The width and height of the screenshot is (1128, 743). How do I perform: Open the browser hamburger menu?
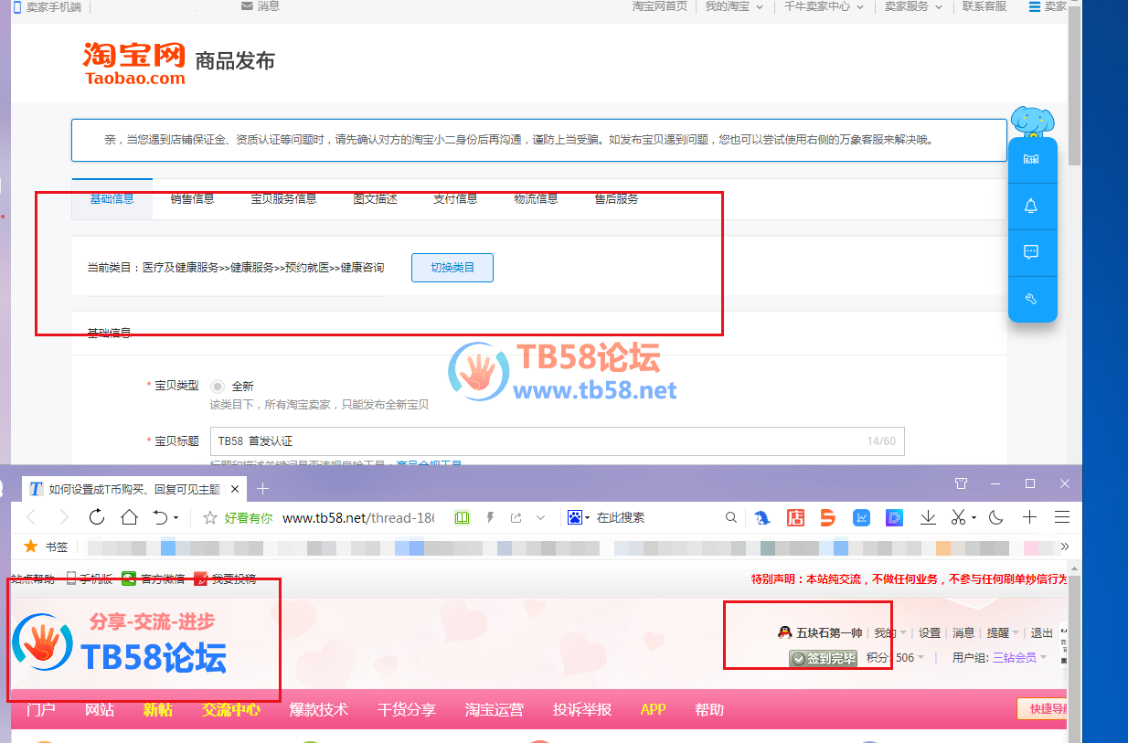pos(1062,517)
